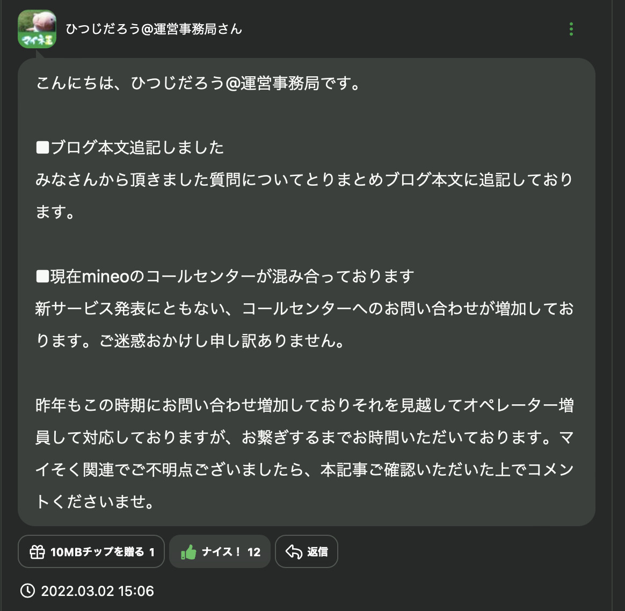625x611 pixels.
Task: Click the heading ■ブログ本文追記しました
Action: click(x=130, y=148)
